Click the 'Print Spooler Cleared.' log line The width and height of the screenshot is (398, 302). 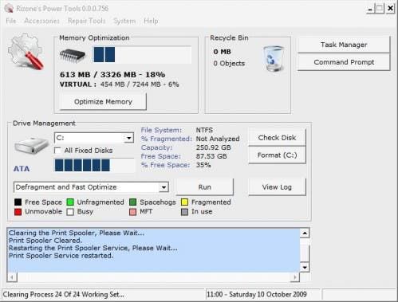click(x=45, y=241)
